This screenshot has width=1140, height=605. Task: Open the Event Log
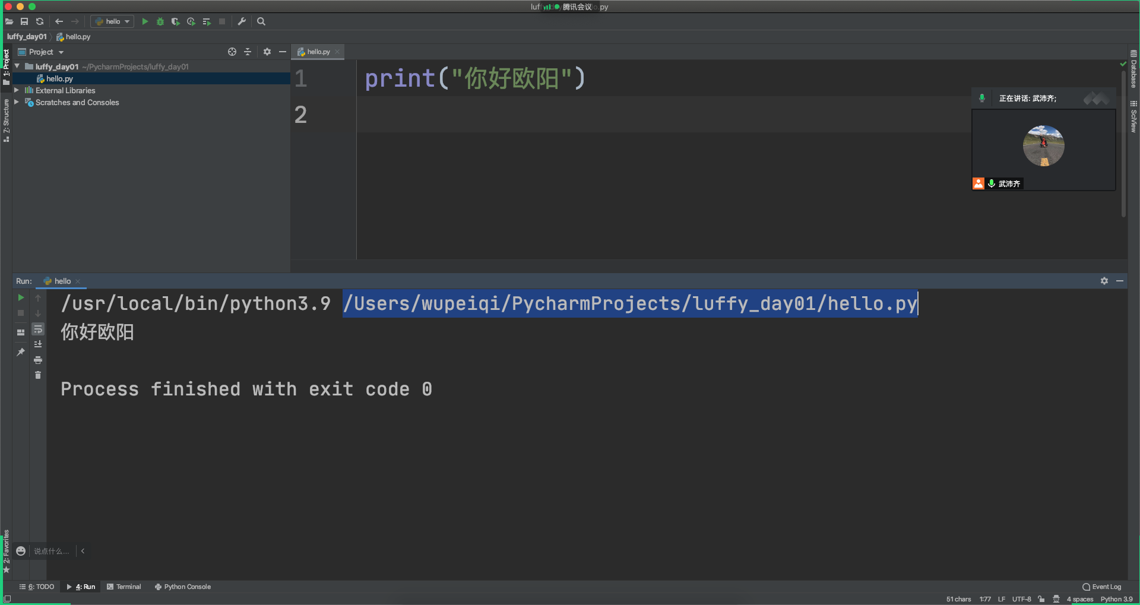pyautogui.click(x=1102, y=587)
